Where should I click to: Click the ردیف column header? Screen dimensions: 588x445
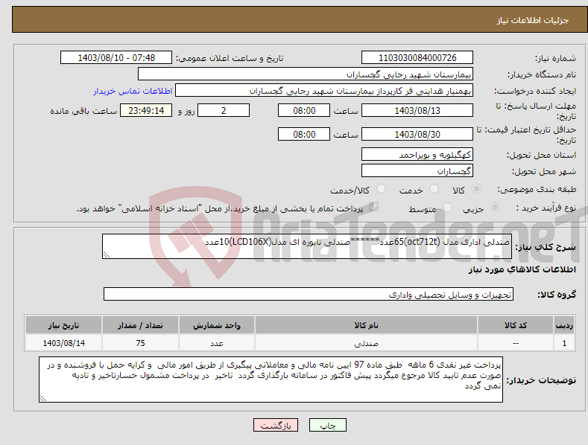pos(564,325)
